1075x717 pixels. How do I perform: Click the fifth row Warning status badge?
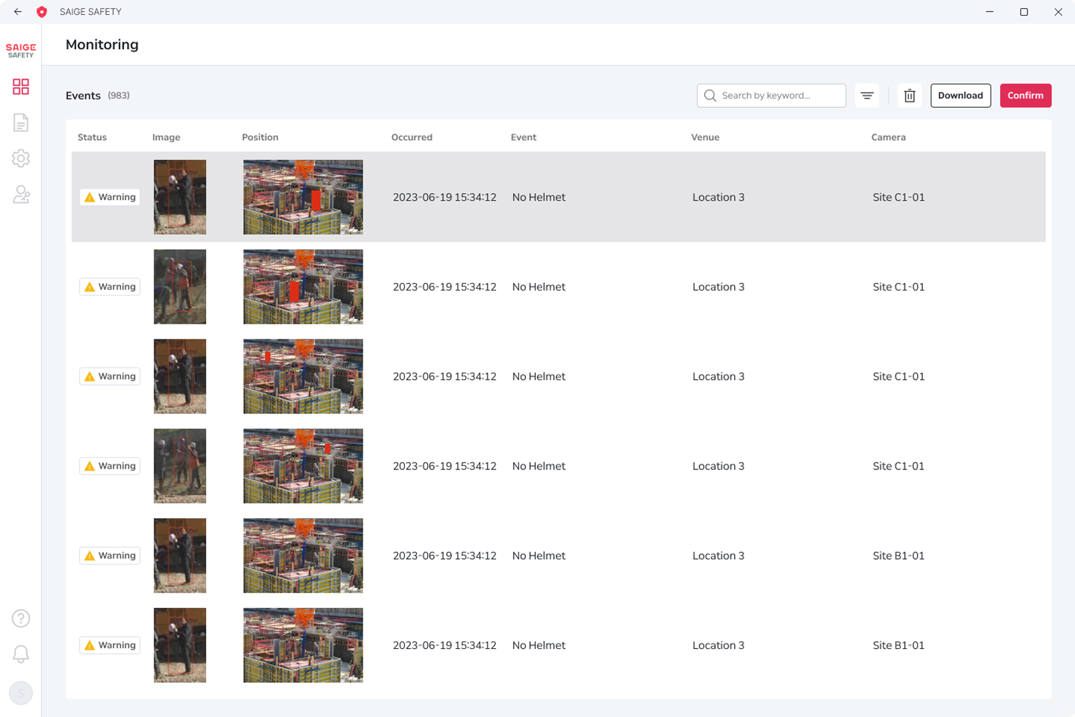click(x=110, y=556)
